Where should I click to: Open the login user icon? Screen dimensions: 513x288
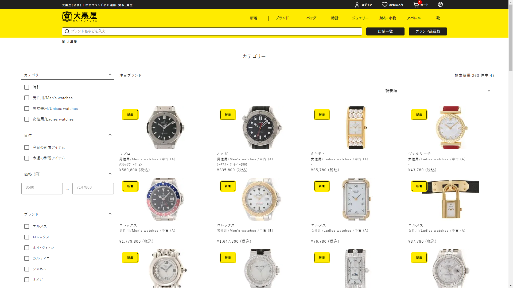[x=357, y=5]
